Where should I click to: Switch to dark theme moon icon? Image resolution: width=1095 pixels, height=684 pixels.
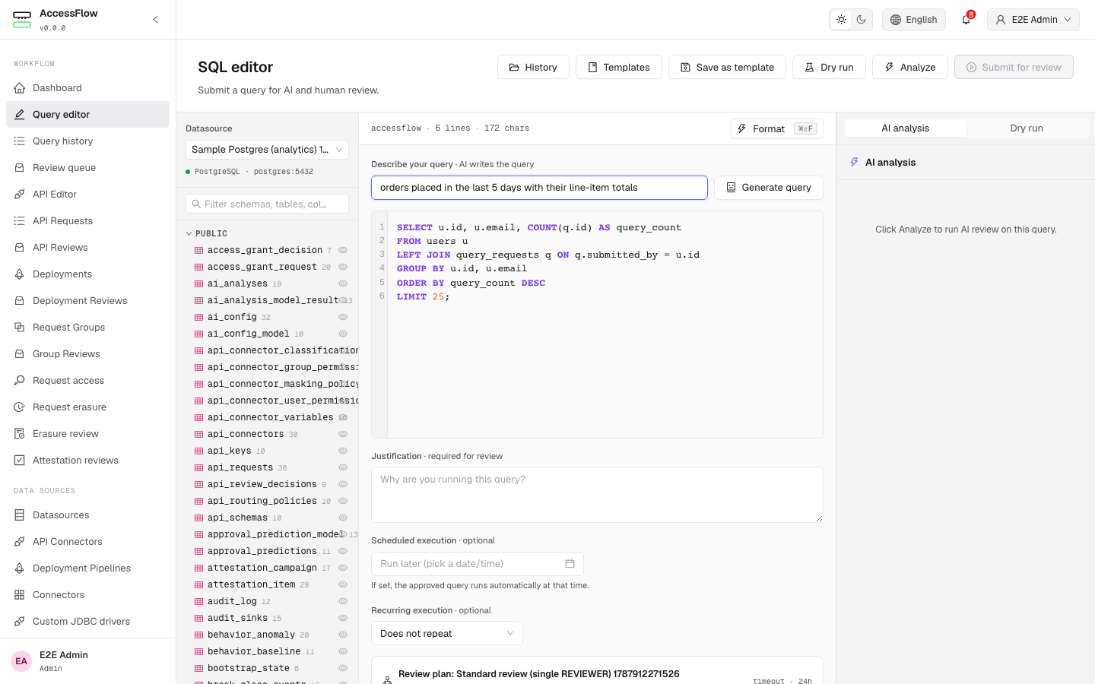(861, 20)
